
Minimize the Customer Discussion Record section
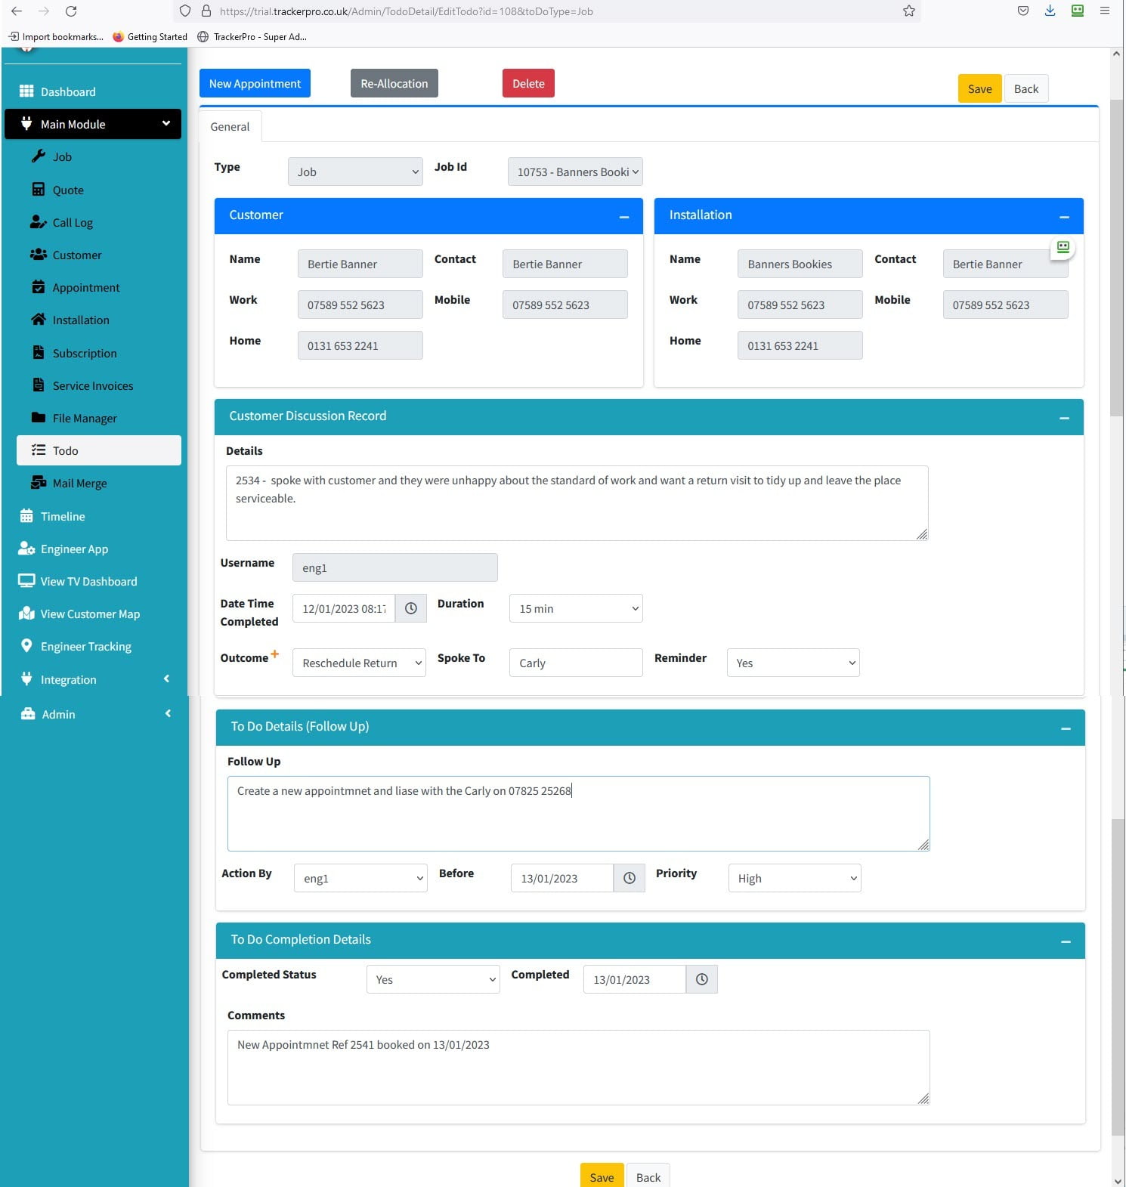point(1064,418)
